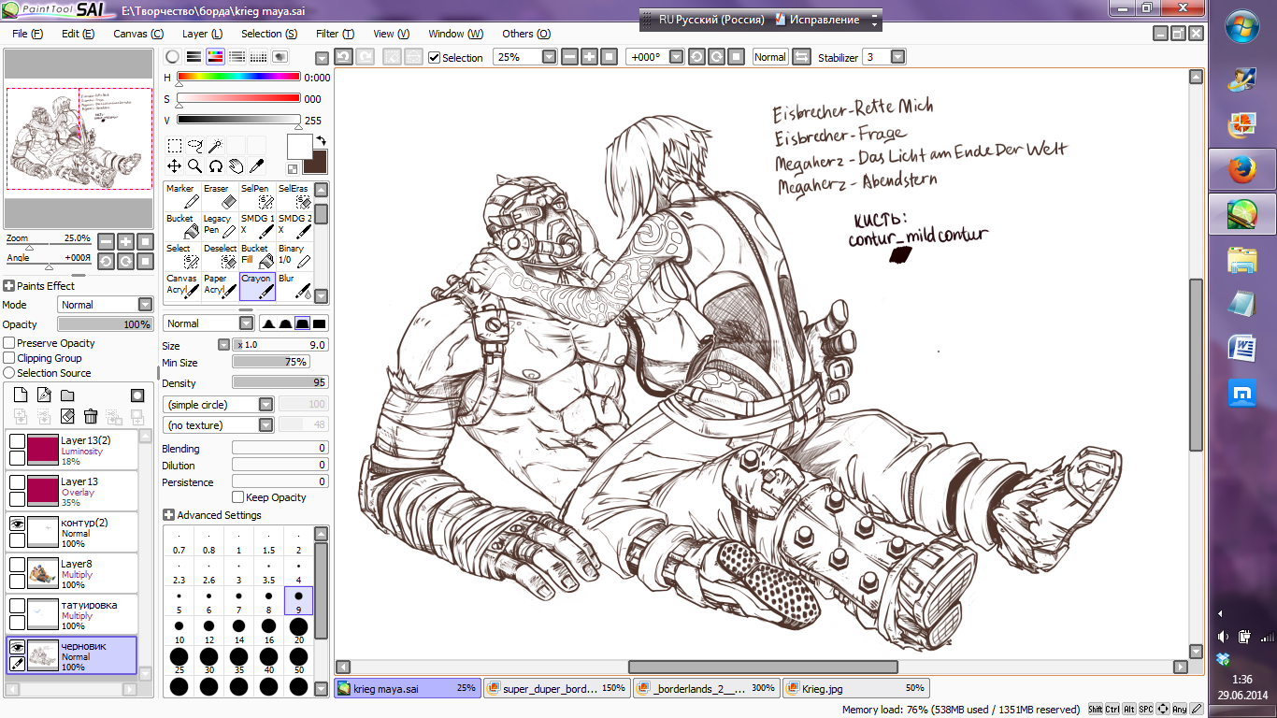Pick the eyedropper color picker tool
This screenshot has height=718, width=1277.
(256, 165)
